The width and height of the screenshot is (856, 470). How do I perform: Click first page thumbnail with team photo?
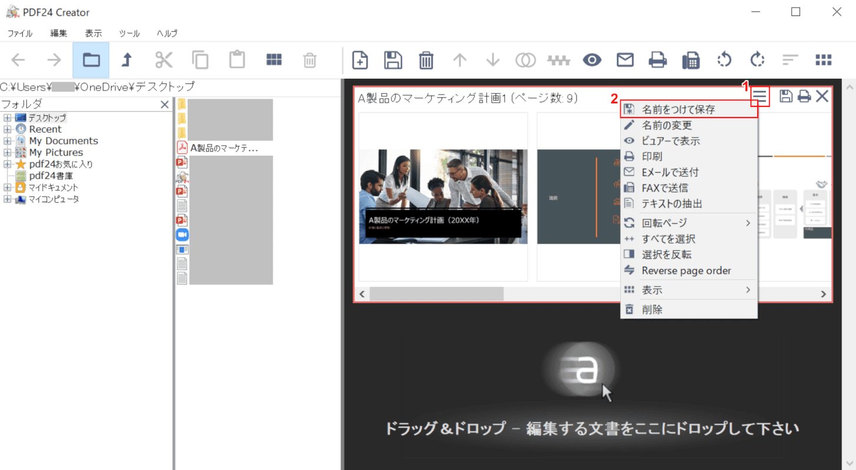[x=443, y=197]
